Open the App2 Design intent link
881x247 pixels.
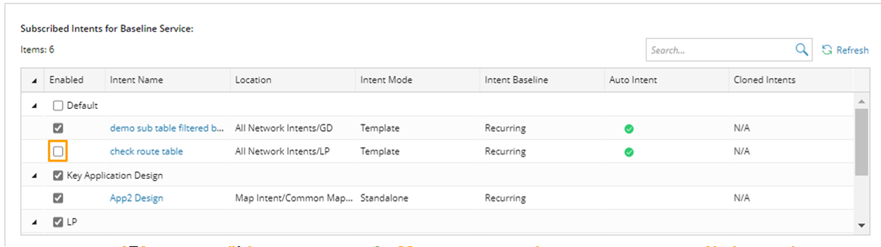[x=136, y=198]
